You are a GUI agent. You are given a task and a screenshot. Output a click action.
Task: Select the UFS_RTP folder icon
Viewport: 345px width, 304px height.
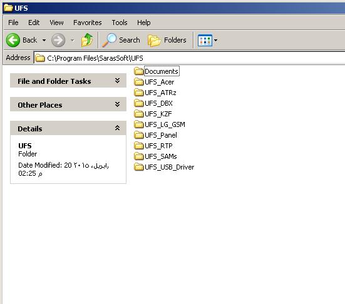click(139, 146)
